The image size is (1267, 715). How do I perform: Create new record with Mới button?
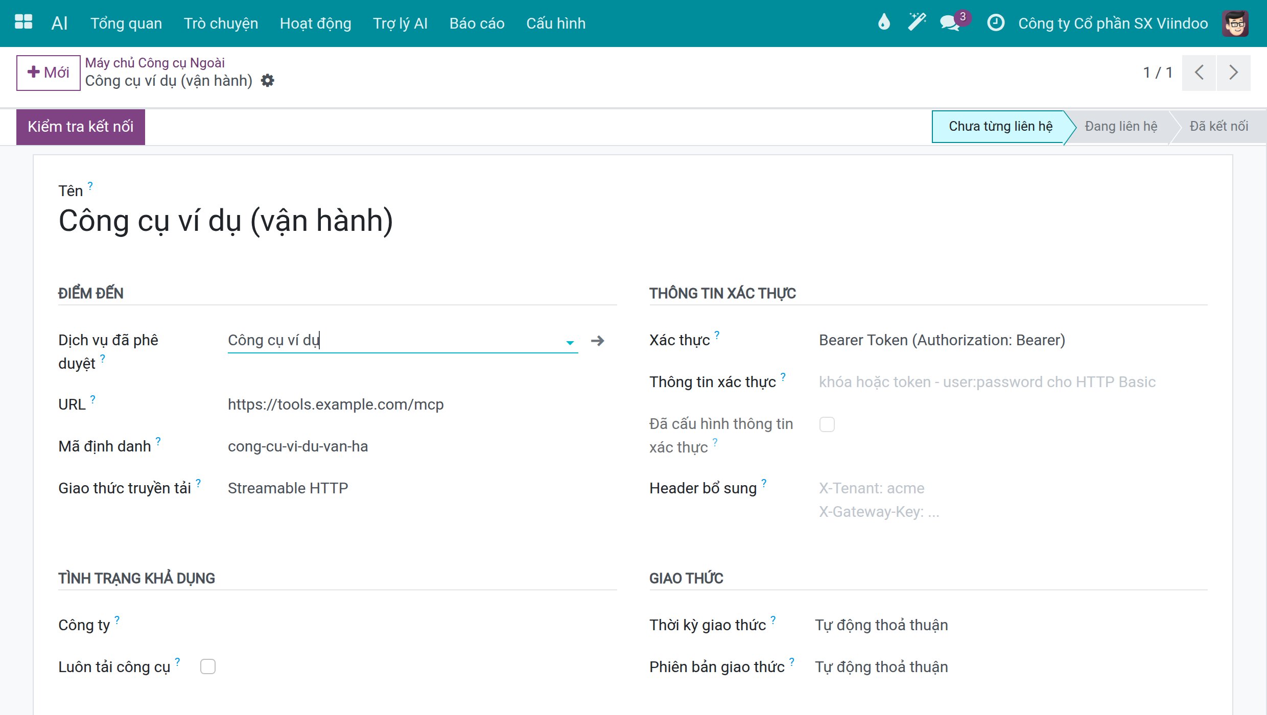pos(48,73)
